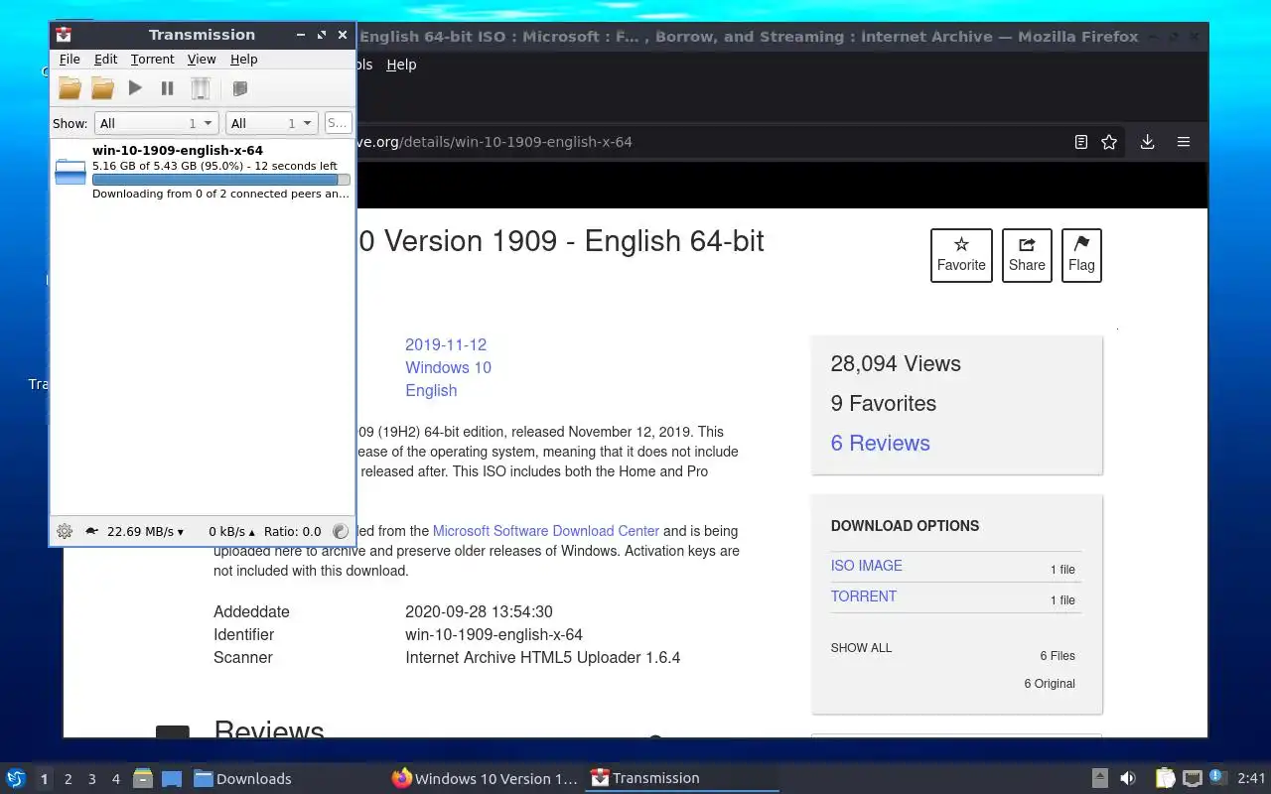The image size is (1271, 794).
Task: Open the update notification tray icon
Action: 1217,777
